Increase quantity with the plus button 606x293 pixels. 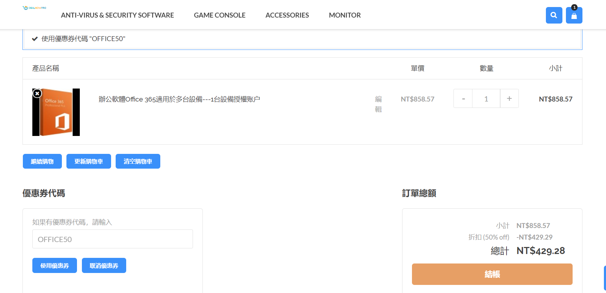[x=509, y=98]
